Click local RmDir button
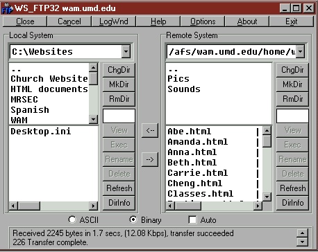The image size is (318, 252). pyautogui.click(x=119, y=99)
